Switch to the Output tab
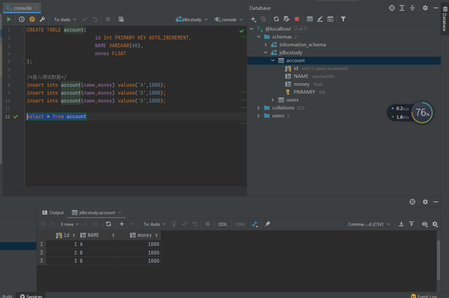The width and height of the screenshot is (449, 298). pyautogui.click(x=53, y=213)
